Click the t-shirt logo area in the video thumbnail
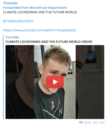The height and width of the screenshot is (125, 106). 55,108
